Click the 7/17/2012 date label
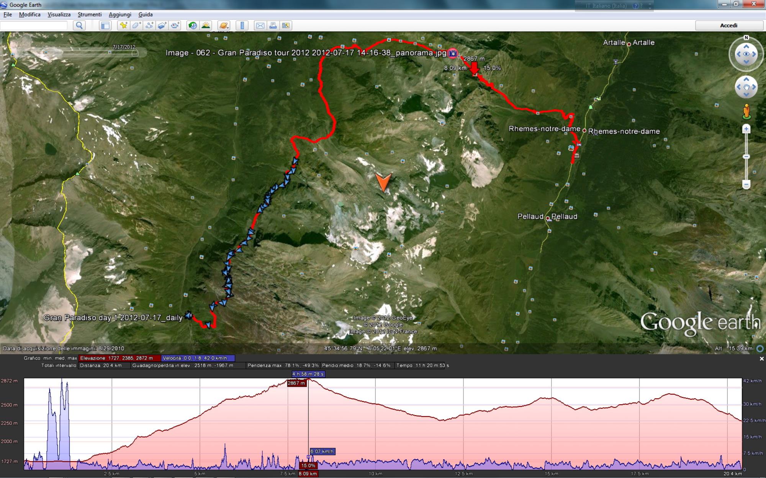 tap(124, 47)
